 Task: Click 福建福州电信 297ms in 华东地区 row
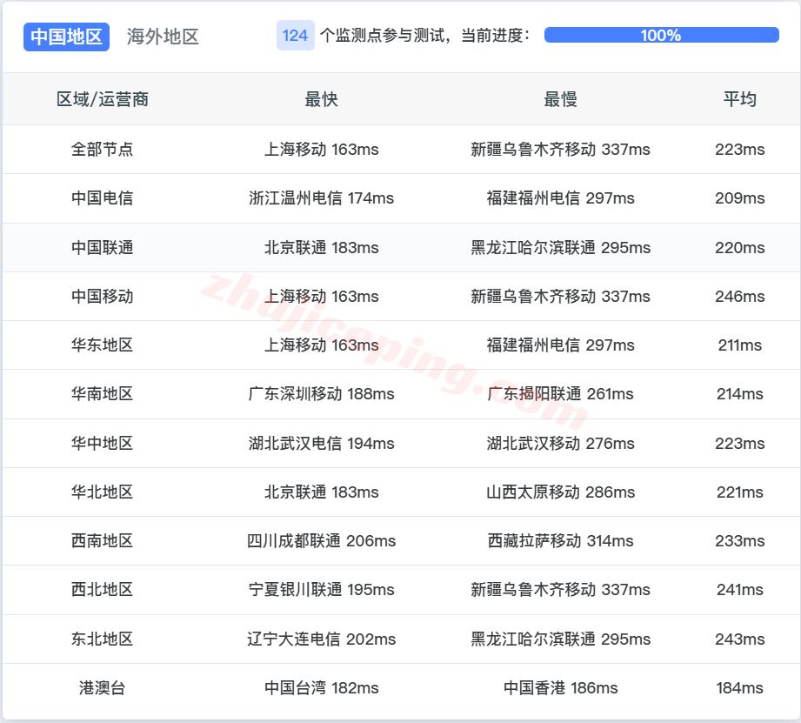tap(560, 345)
